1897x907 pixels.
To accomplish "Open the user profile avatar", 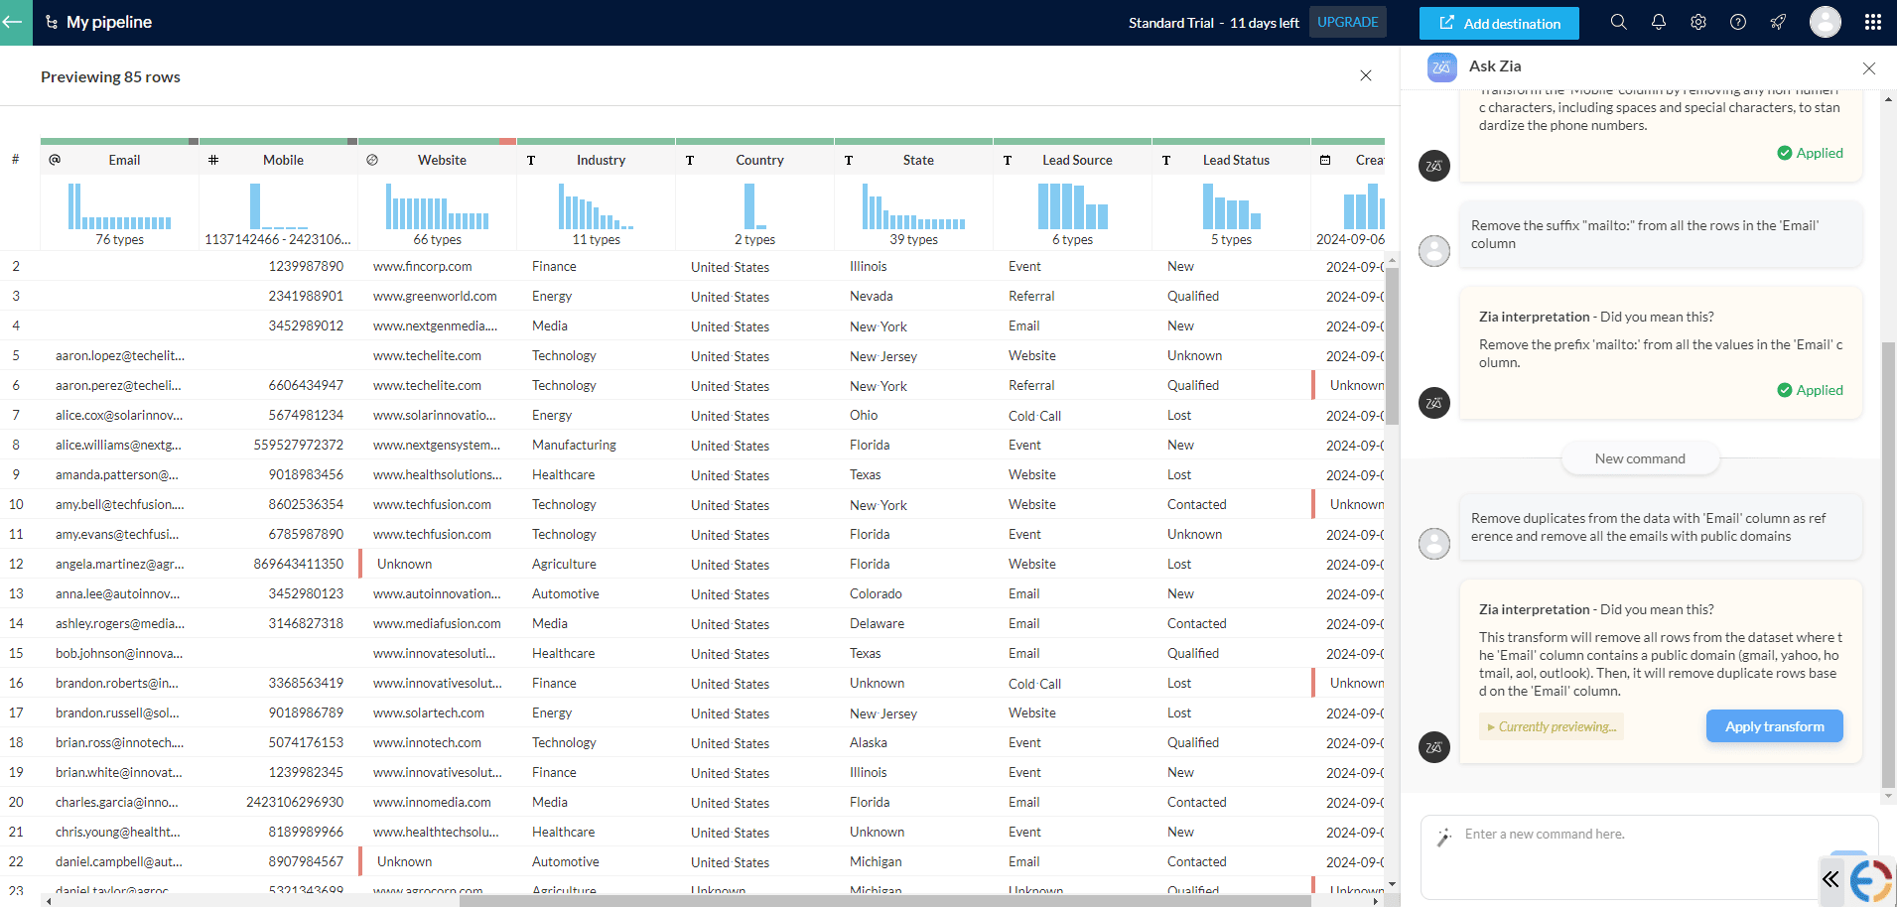I will pos(1825,22).
